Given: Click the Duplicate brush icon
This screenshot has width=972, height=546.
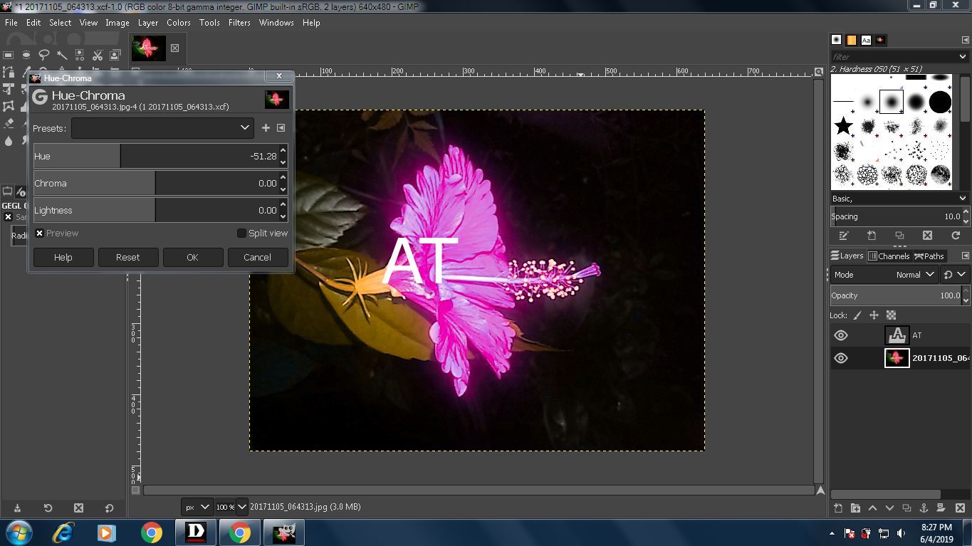Looking at the screenshot, I should [899, 236].
